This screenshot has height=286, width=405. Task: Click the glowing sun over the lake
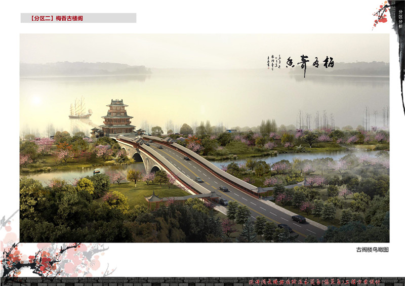click(x=35, y=101)
